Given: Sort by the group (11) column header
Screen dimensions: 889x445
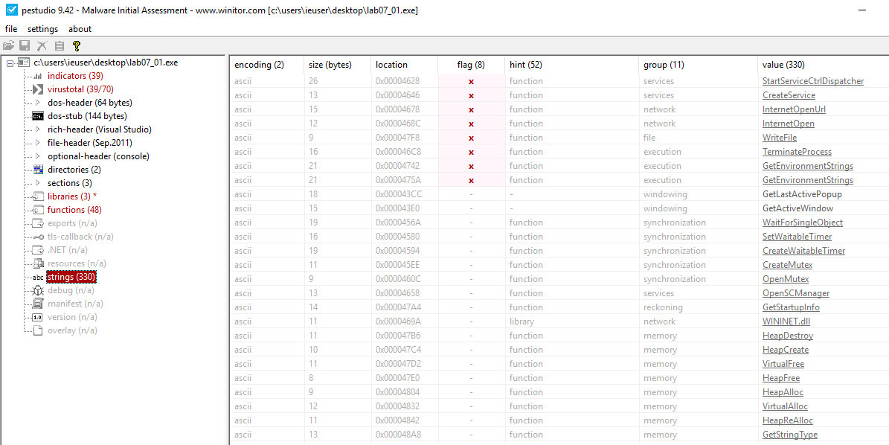Looking at the screenshot, I should 698,65.
